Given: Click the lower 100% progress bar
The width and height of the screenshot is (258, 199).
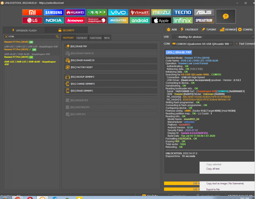Looking at the screenshot, I should pyautogui.click(x=182, y=189).
